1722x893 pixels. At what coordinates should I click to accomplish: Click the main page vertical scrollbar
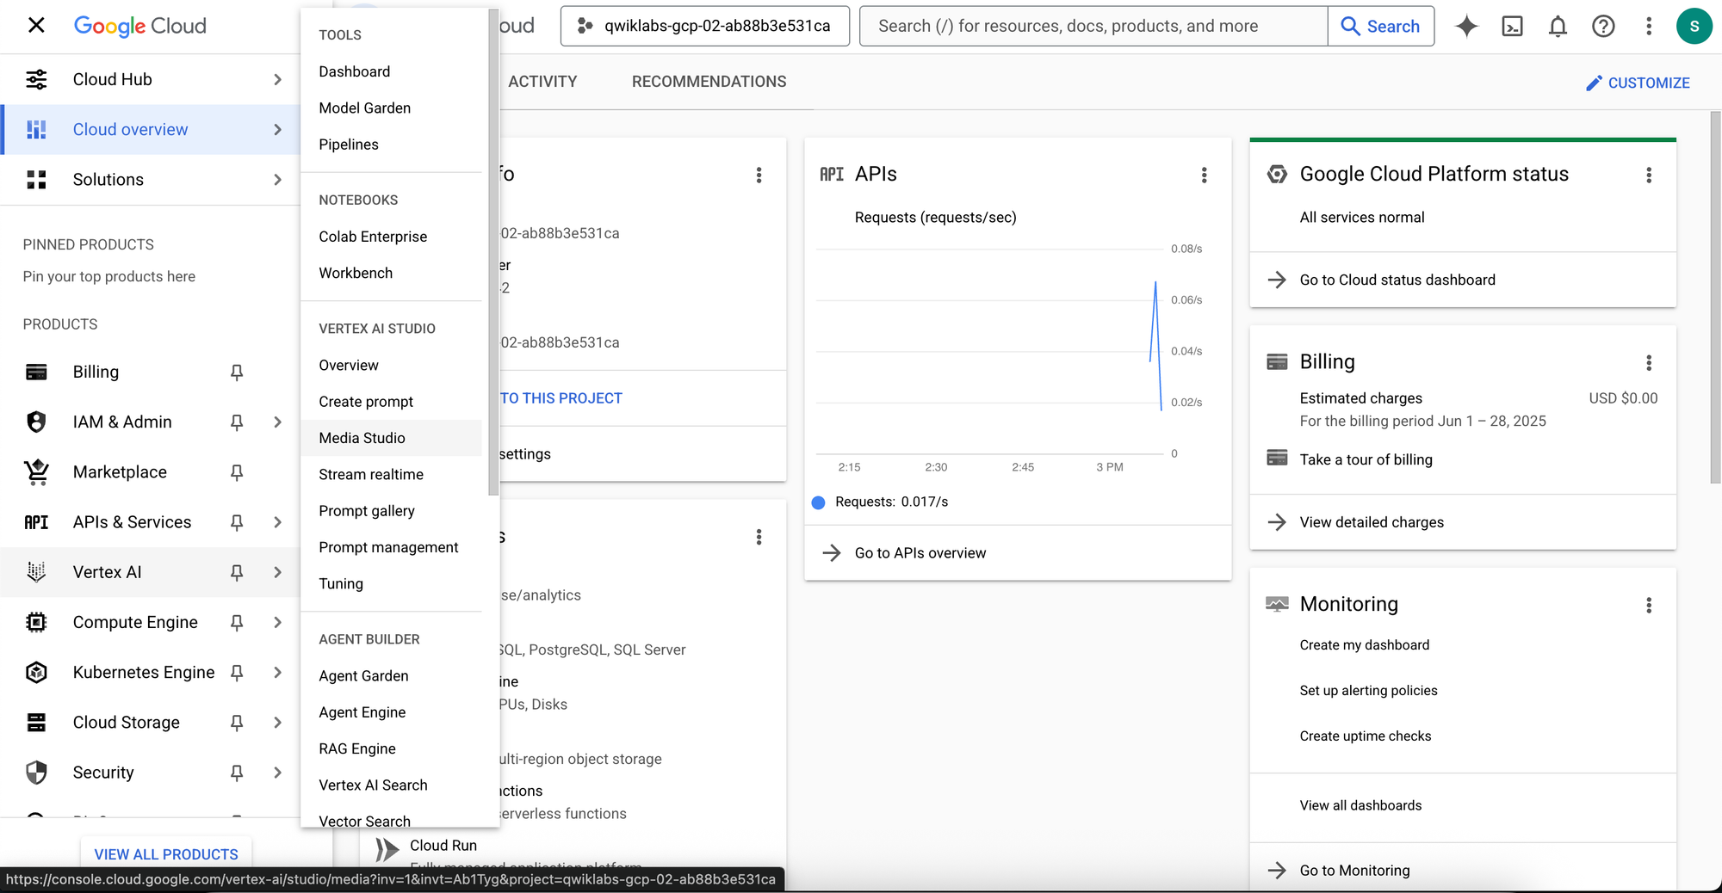[1715, 297]
